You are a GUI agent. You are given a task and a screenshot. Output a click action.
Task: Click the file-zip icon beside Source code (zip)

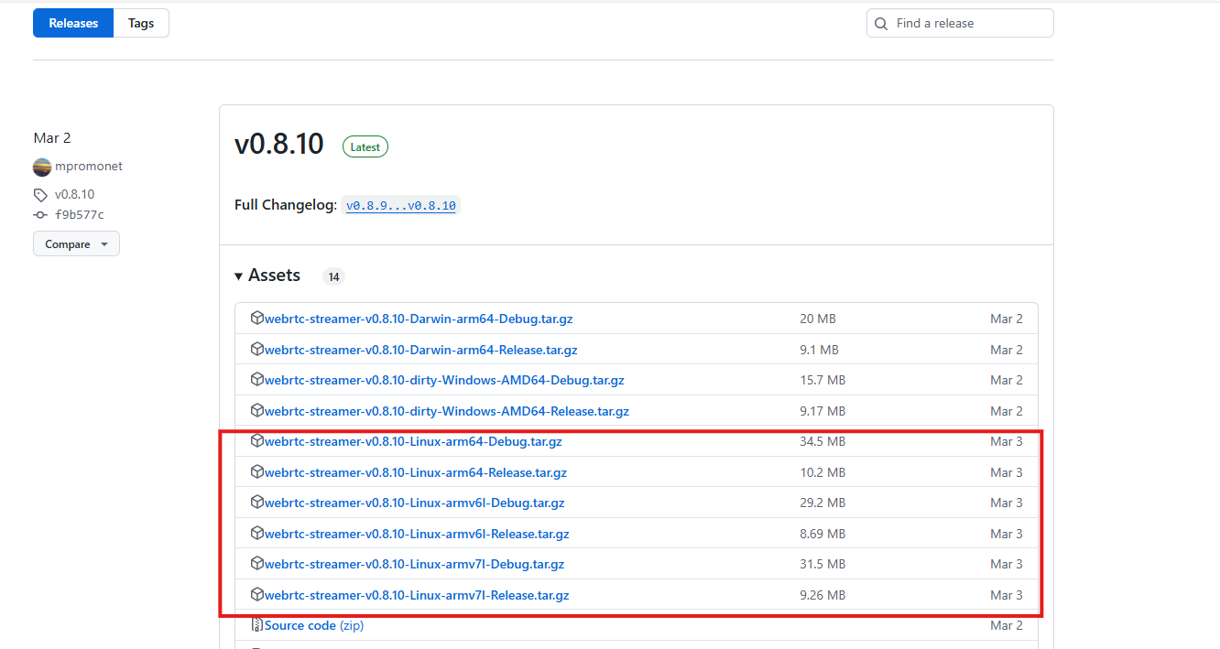tap(257, 625)
